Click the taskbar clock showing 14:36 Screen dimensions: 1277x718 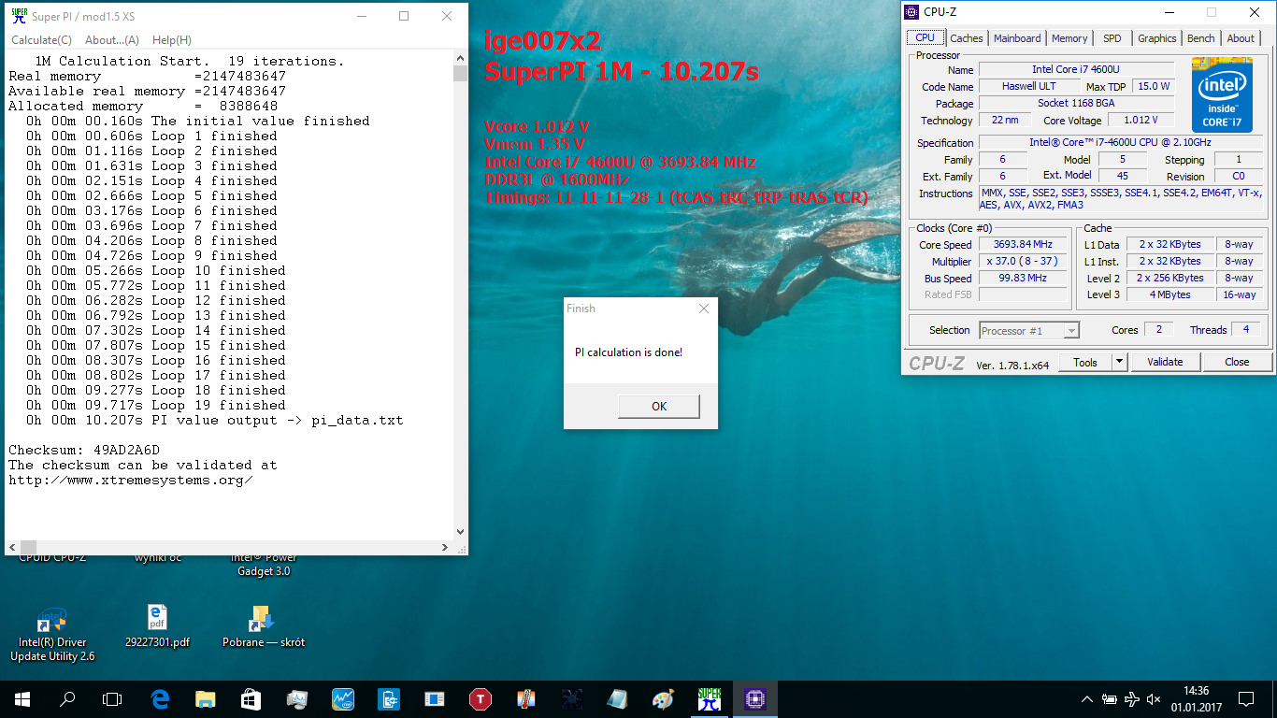coord(1195,698)
